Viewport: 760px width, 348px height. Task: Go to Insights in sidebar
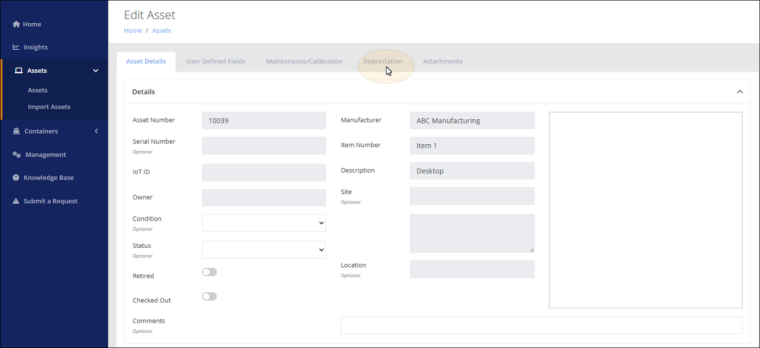click(36, 47)
